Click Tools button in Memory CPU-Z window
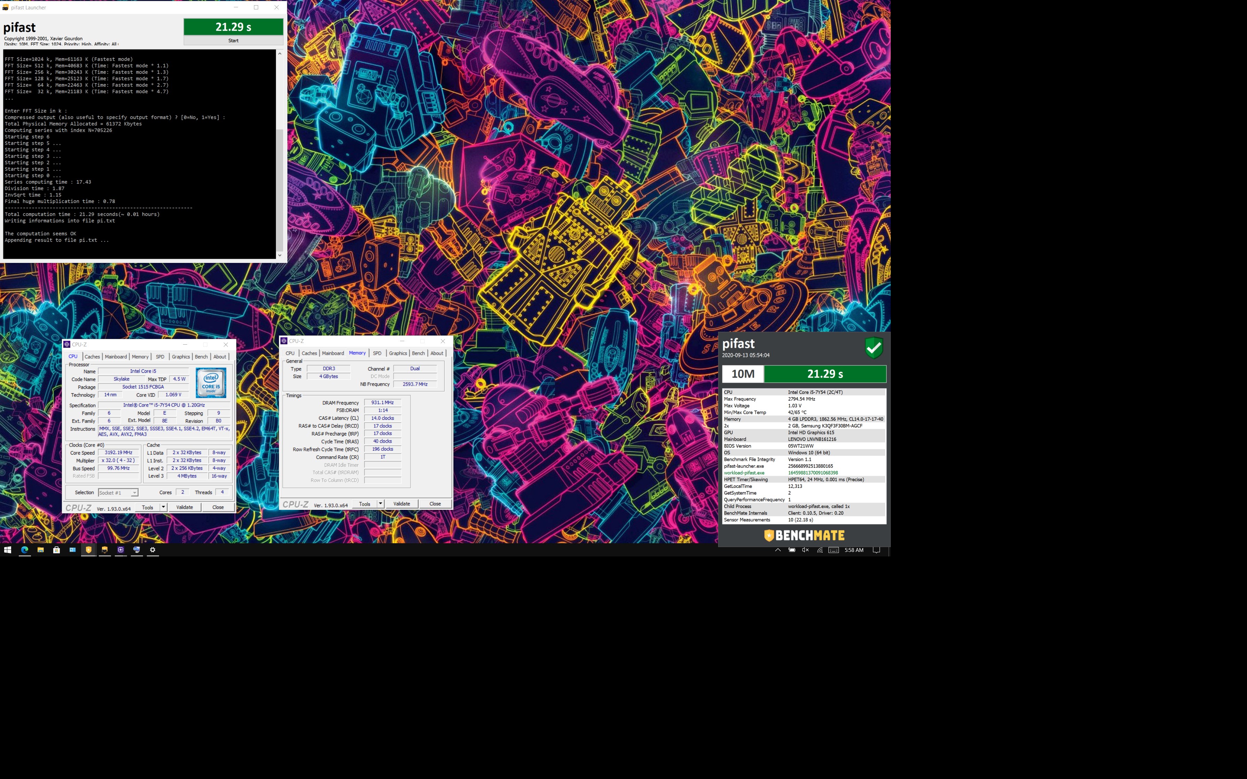The height and width of the screenshot is (779, 1247). [365, 504]
